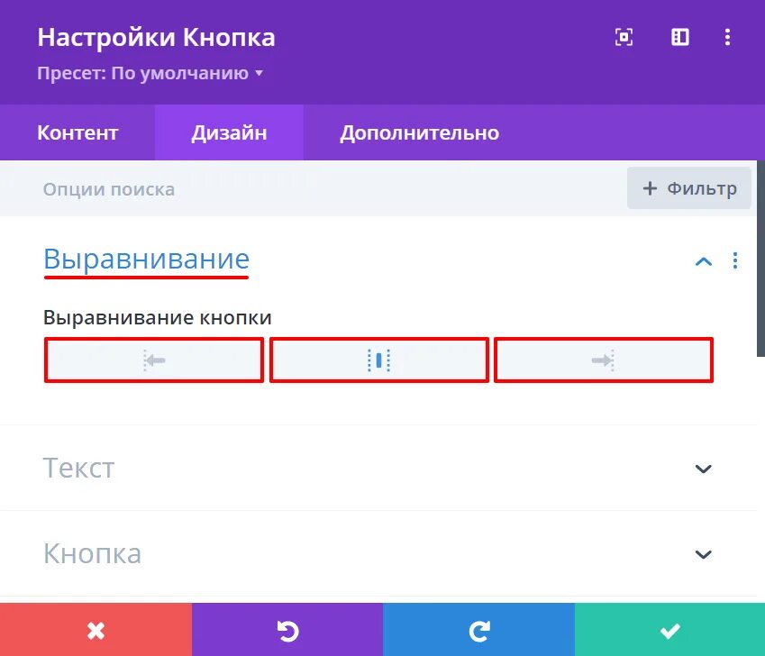Save changes with the green checkmark
765x656 pixels.
[669, 630]
